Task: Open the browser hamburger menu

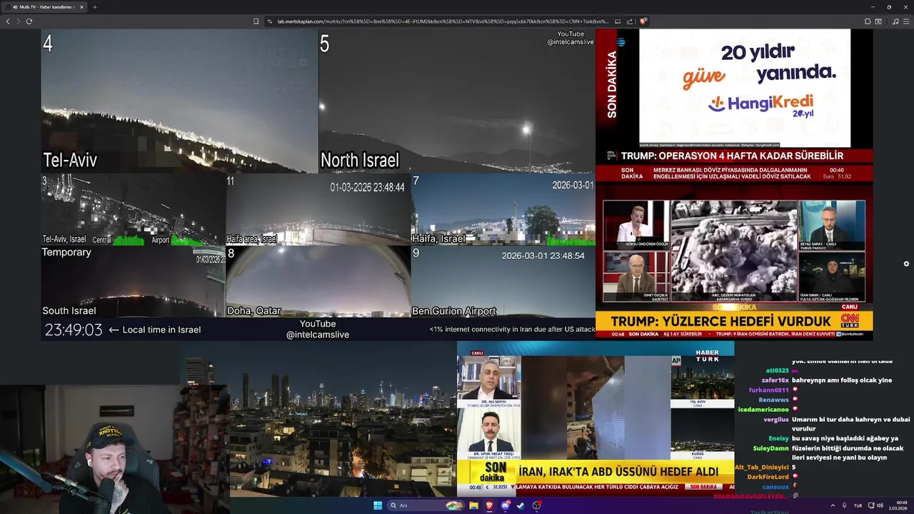Action: tap(905, 21)
